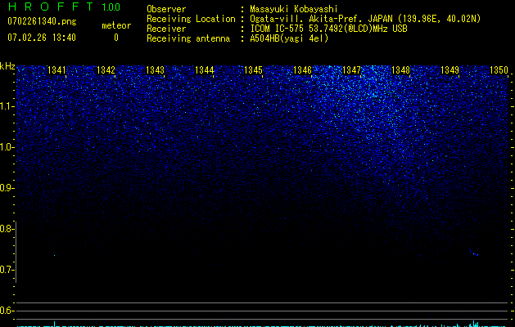Click the ICOM IC-575 receiver text
Image resolution: width=515 pixels, height=327 pixels.
pos(328,29)
